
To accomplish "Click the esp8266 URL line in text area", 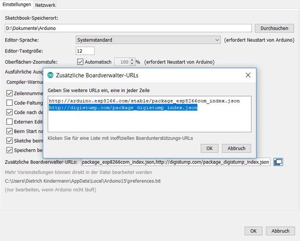I will pos(144,101).
